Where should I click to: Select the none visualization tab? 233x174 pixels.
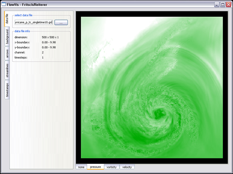pyautogui.click(x=81, y=167)
